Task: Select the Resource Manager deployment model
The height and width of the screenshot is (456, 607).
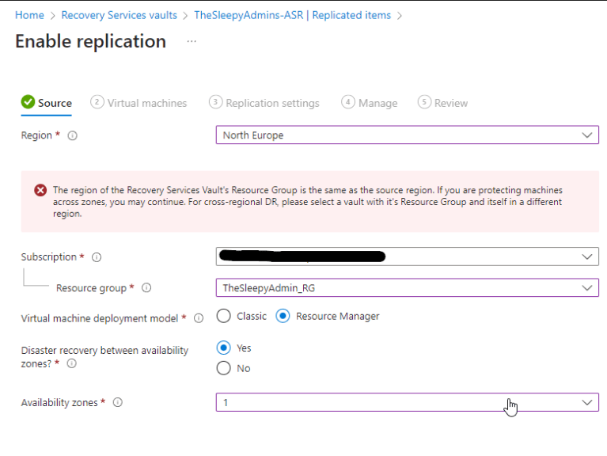Action: pyautogui.click(x=283, y=316)
